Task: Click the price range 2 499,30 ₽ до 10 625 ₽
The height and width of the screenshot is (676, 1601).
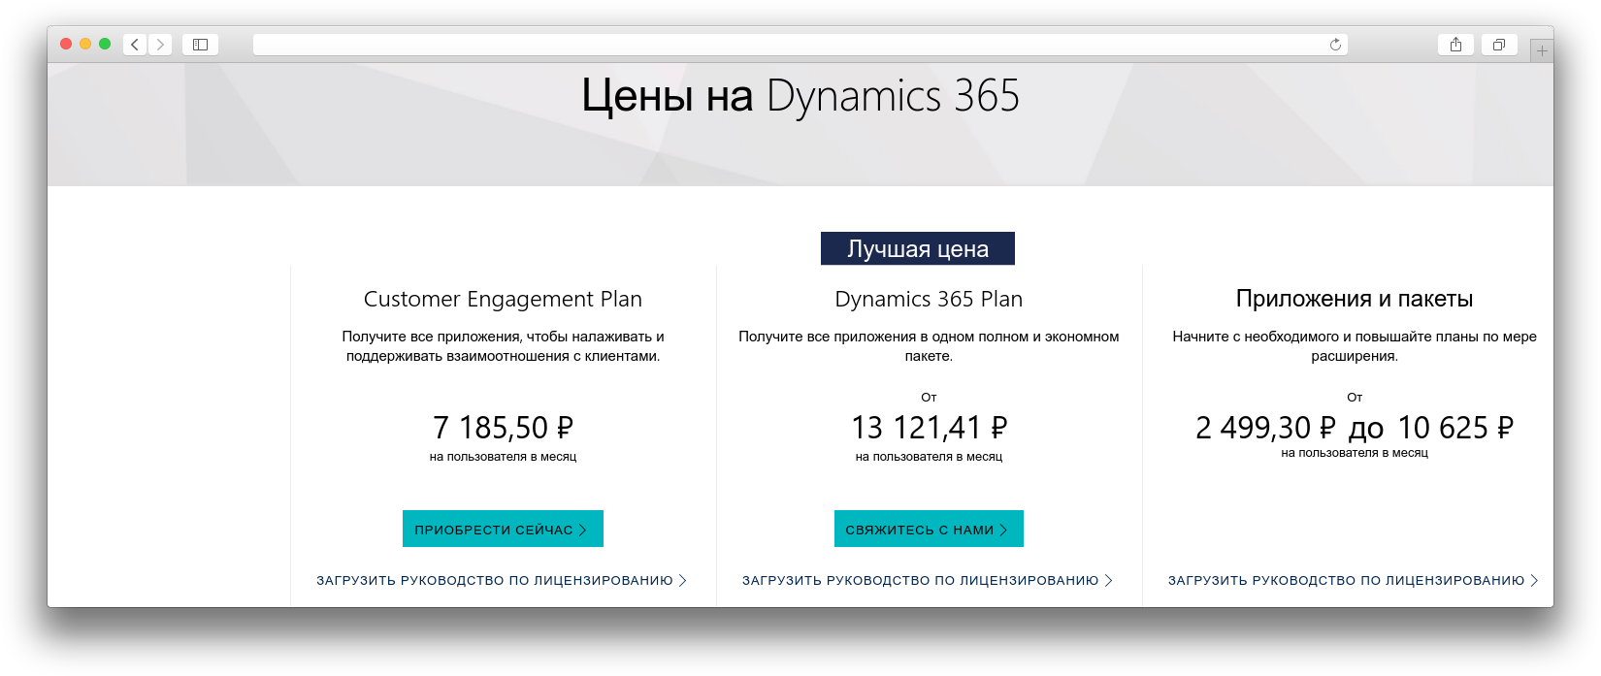Action: [x=1355, y=428]
